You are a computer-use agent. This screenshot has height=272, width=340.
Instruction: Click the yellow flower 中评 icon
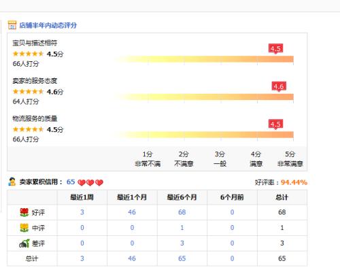click(24, 228)
